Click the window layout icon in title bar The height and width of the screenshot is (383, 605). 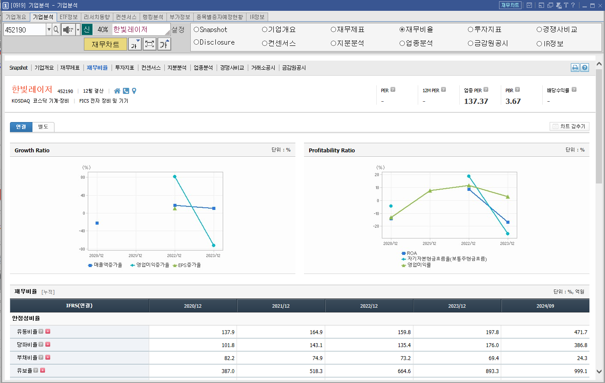541,5
